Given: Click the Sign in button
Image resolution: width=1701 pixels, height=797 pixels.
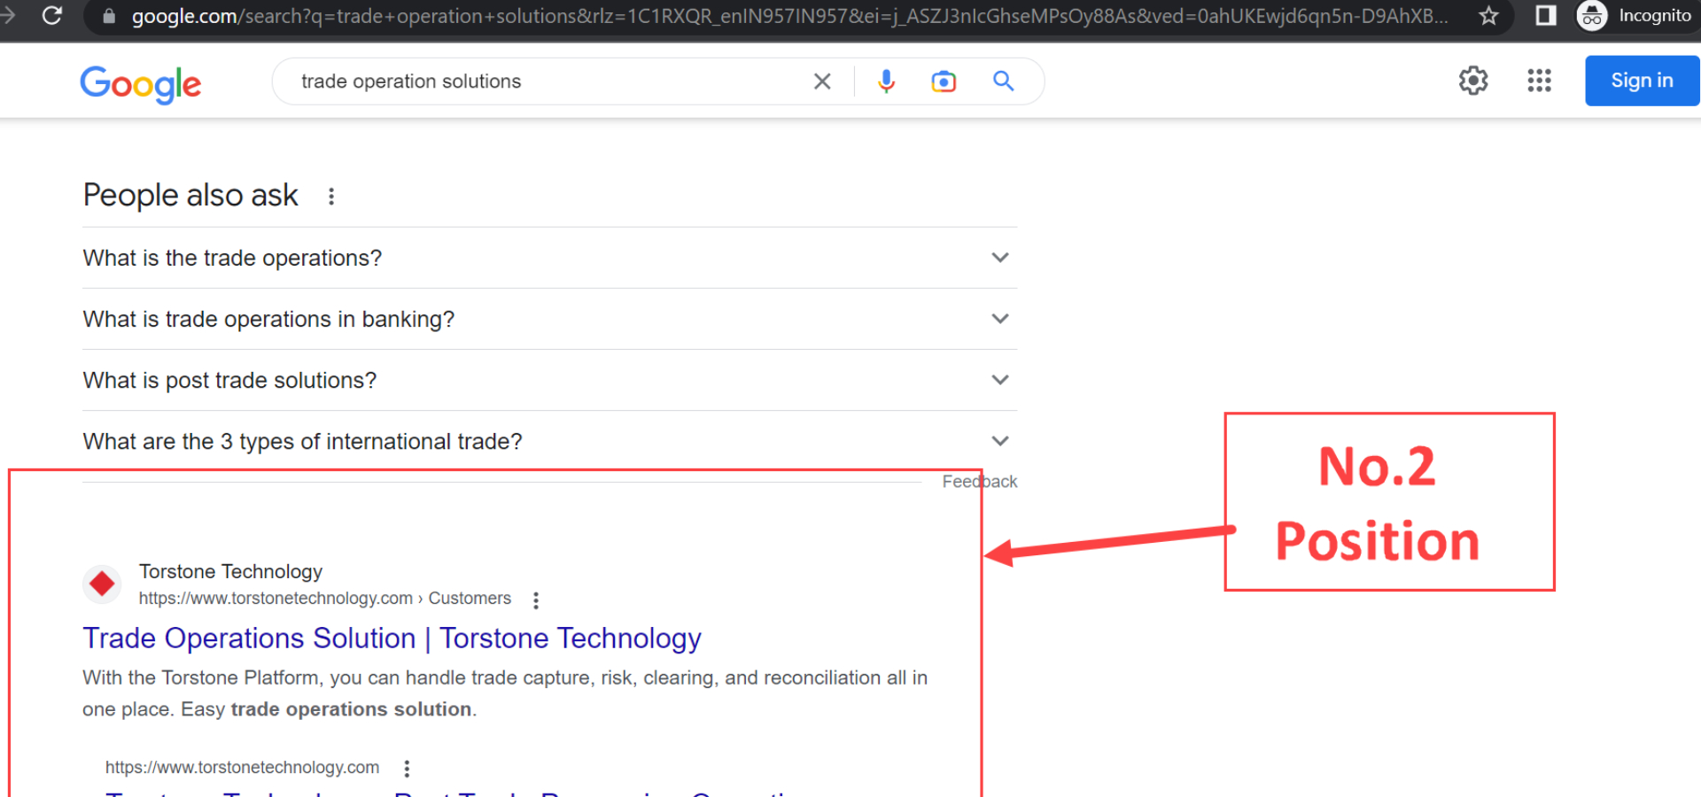Looking at the screenshot, I should click(x=1642, y=81).
